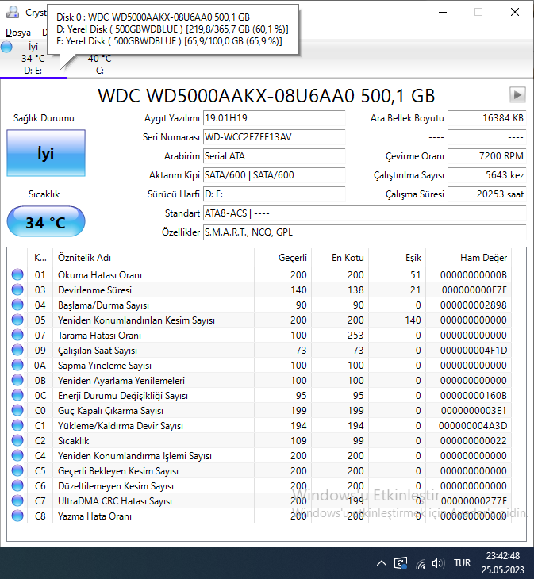
Task: Close the CrystalDiskInfo window
Action: (x=515, y=12)
